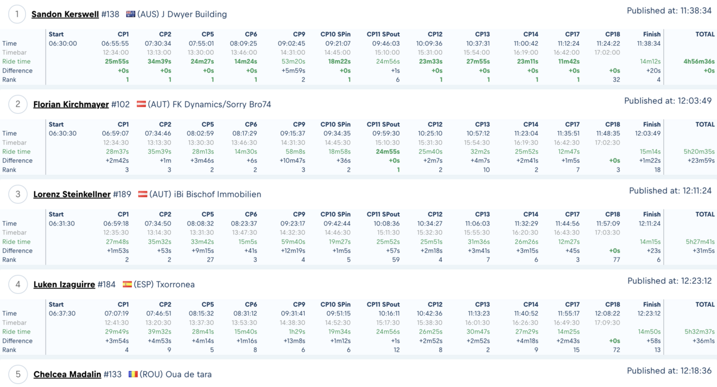The height and width of the screenshot is (387, 717).
Task: Click the CP10 SPin header in Kerswell's table
Action: click(335, 35)
